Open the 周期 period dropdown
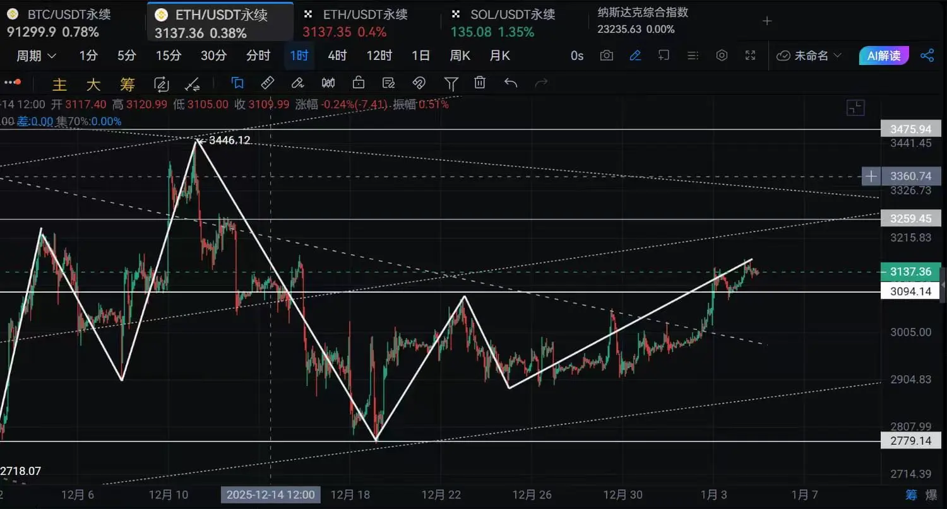947x509 pixels. click(x=37, y=56)
